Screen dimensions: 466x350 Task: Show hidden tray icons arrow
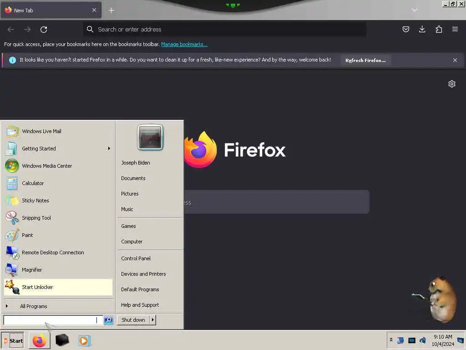click(391, 340)
